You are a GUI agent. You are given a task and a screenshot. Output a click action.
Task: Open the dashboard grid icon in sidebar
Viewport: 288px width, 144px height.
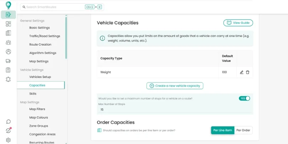8,24
